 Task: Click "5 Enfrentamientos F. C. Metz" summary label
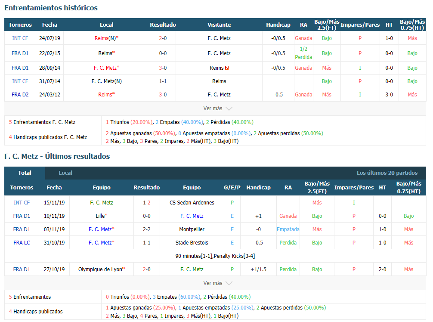coord(42,122)
